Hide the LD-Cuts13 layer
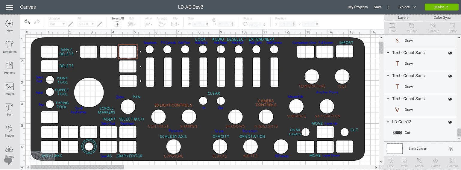 click(450, 122)
